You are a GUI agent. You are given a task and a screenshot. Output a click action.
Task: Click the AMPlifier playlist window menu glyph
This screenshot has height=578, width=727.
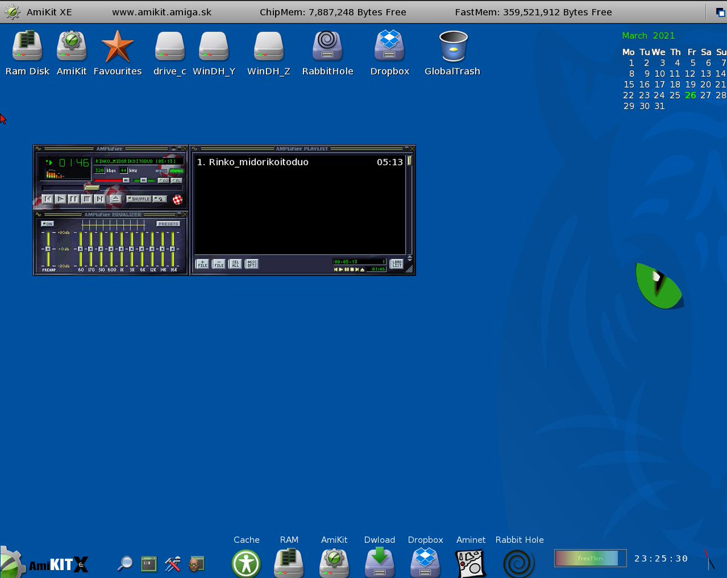194,148
